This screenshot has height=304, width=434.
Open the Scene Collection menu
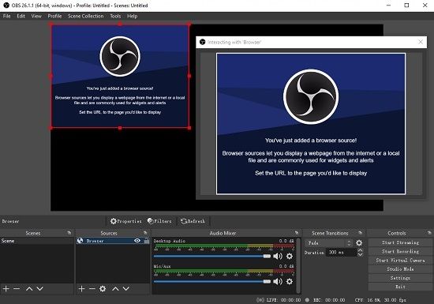click(86, 16)
